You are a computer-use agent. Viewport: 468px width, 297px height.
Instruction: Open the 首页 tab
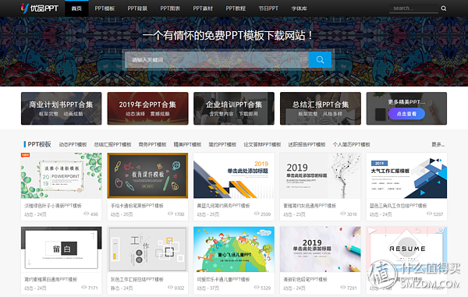click(x=76, y=9)
